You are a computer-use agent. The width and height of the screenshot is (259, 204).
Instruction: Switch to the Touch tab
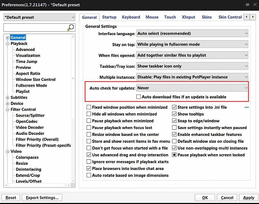(170, 17)
